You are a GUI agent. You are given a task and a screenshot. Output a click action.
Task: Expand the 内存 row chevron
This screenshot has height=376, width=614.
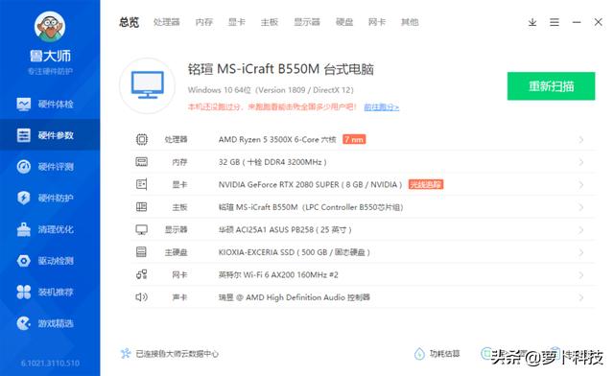[581, 162]
